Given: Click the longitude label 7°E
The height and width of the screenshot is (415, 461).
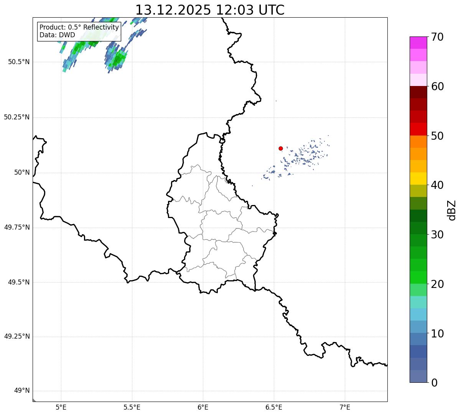Looking at the screenshot, I should (345, 407).
